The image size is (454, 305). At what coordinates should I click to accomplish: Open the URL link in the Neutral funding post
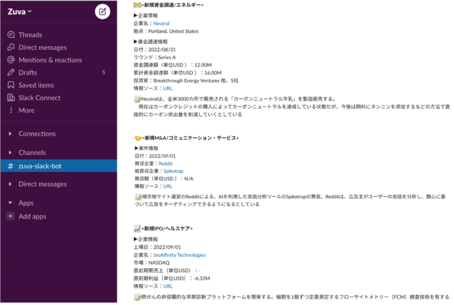[168, 88]
